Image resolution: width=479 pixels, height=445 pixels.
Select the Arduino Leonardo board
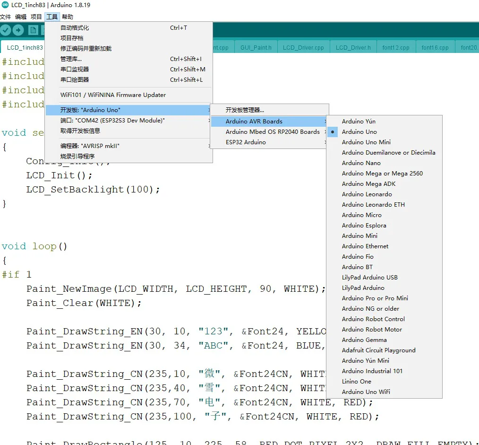coord(385,194)
